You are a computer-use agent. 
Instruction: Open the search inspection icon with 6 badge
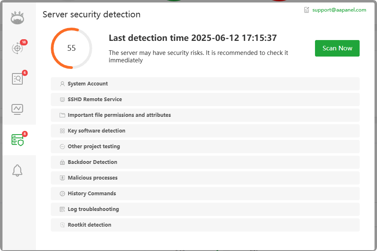pos(17,79)
